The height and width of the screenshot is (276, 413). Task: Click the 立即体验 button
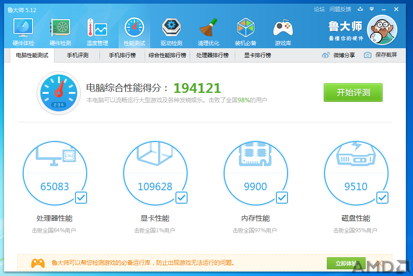tap(346, 263)
